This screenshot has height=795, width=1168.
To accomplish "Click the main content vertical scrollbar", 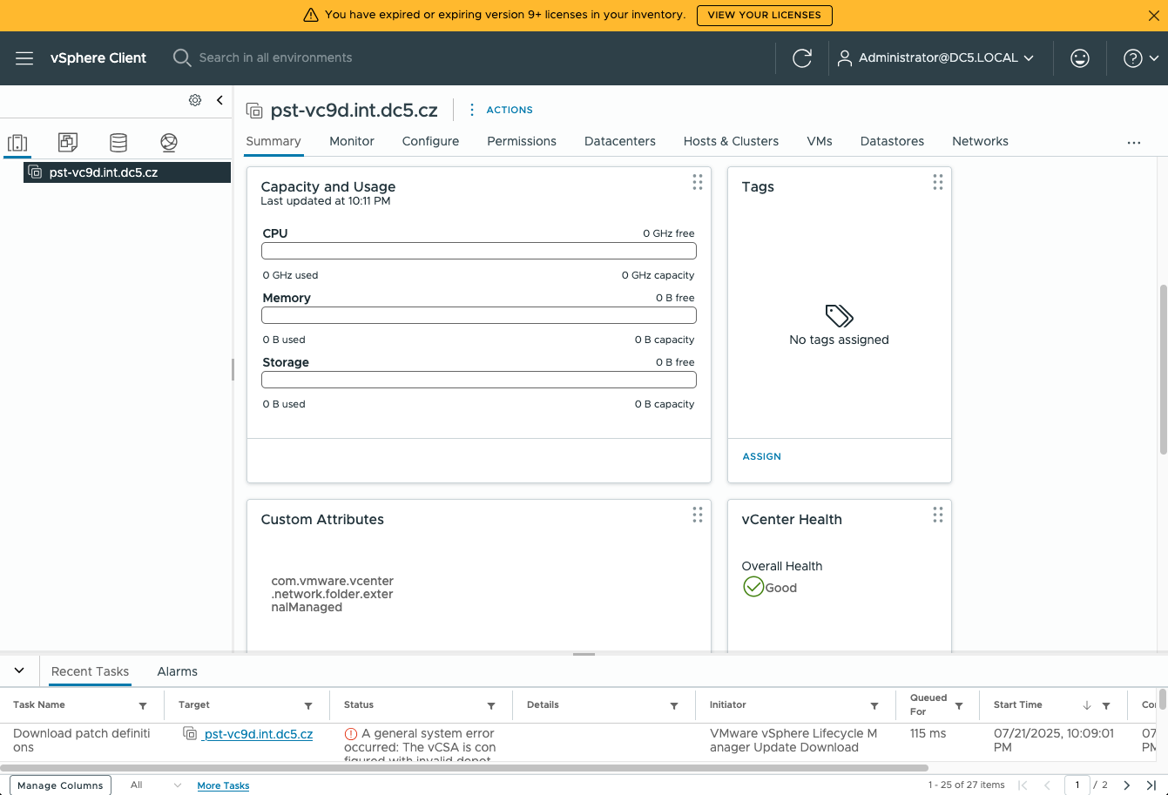I will click(1164, 367).
